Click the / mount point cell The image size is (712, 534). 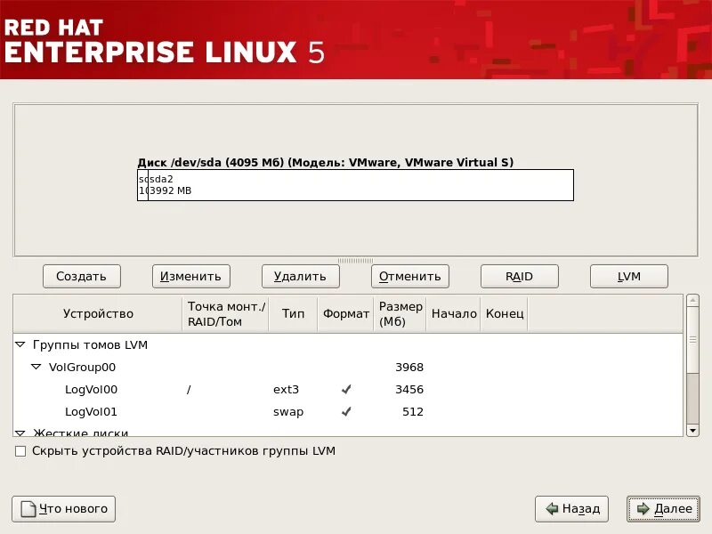(x=189, y=390)
